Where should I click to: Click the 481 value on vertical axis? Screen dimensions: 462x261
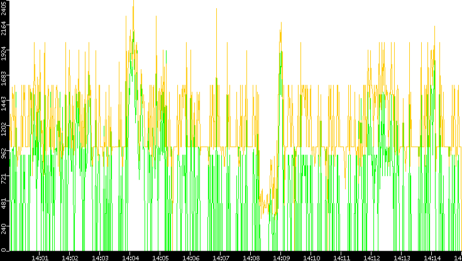(x=4, y=204)
